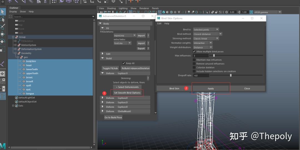Uncheck Allow multiple bind poses
Screen dimensions: 300x150
(194, 51)
